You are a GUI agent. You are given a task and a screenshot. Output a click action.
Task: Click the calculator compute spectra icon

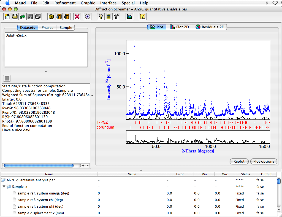coord(109,16)
